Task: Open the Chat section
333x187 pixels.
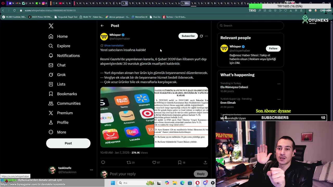Action: tap(57, 65)
